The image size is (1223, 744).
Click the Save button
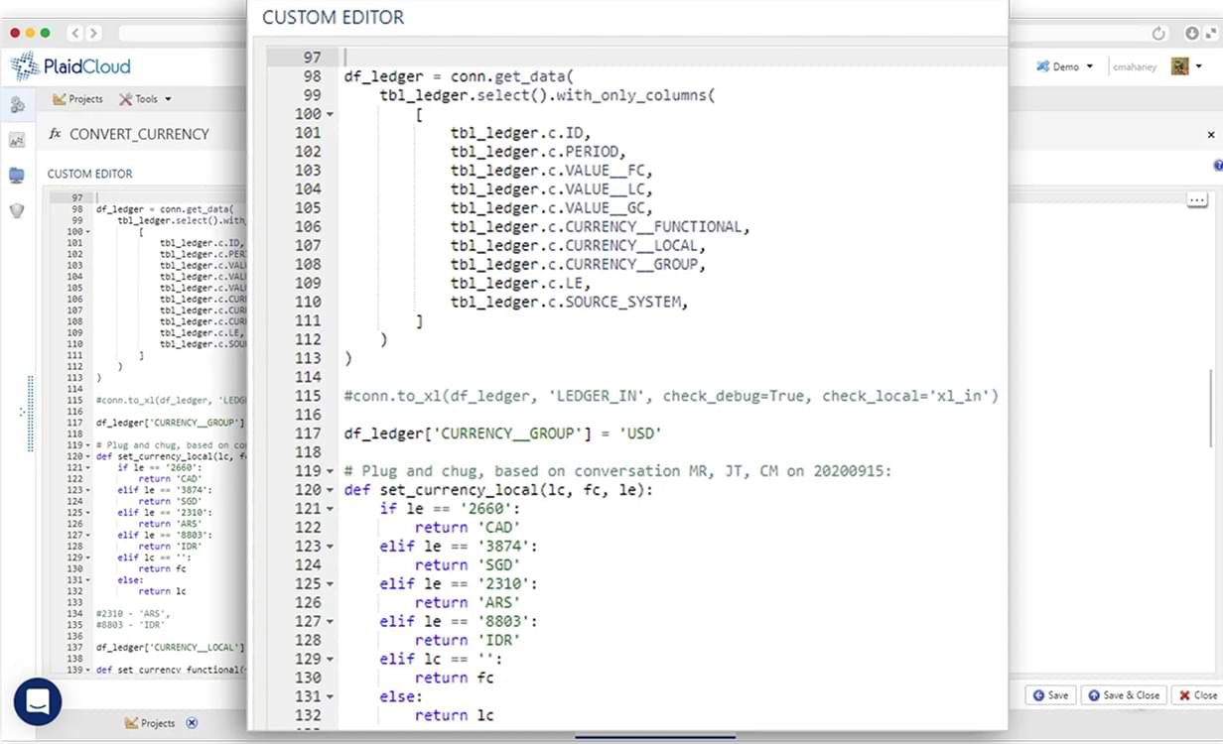(x=1051, y=695)
